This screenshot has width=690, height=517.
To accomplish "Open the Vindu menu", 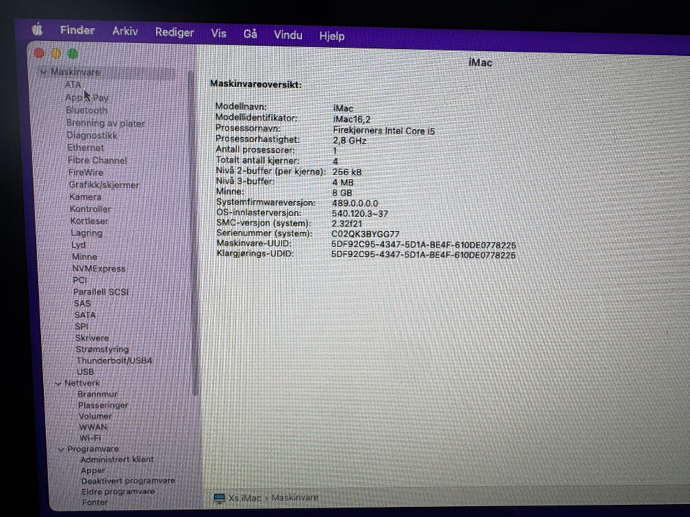I will (287, 34).
